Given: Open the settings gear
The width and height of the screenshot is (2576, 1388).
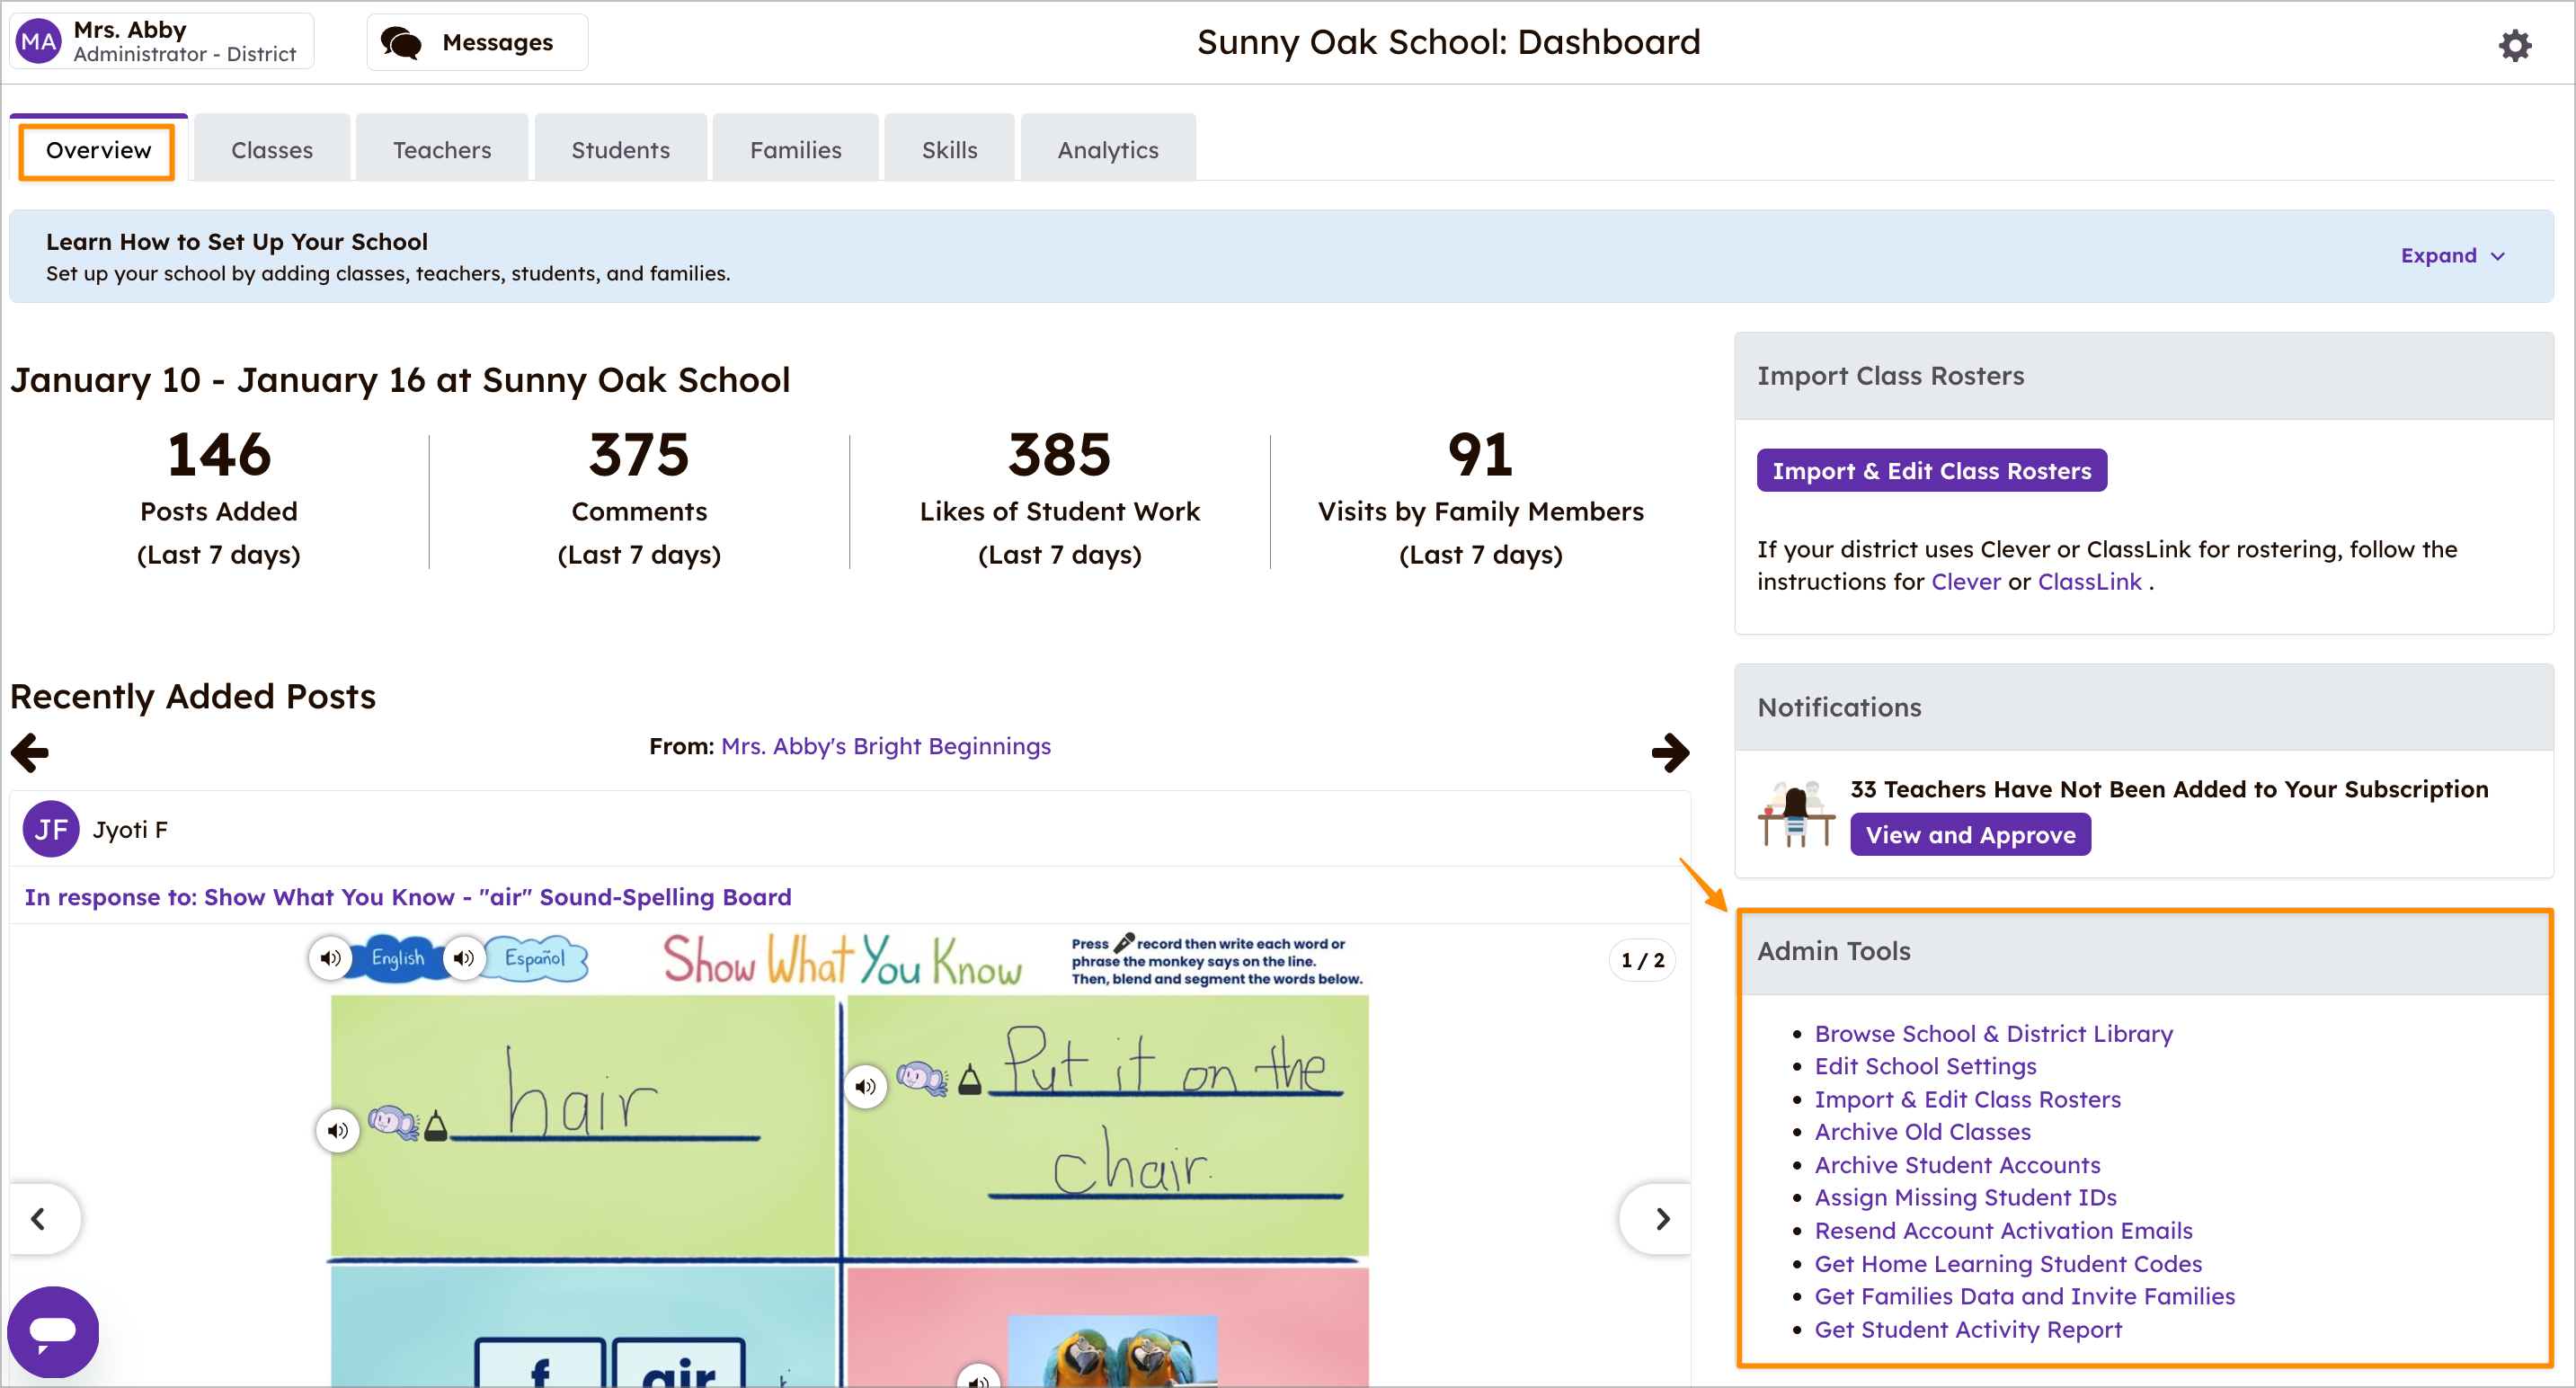Looking at the screenshot, I should (2516, 45).
